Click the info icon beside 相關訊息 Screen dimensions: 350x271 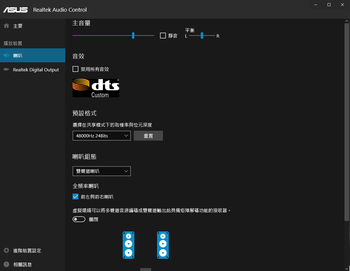coord(6,264)
